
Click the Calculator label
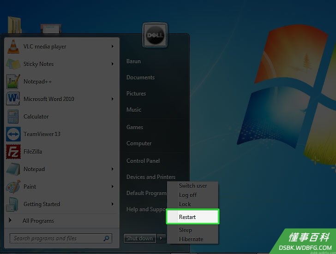[36, 117]
